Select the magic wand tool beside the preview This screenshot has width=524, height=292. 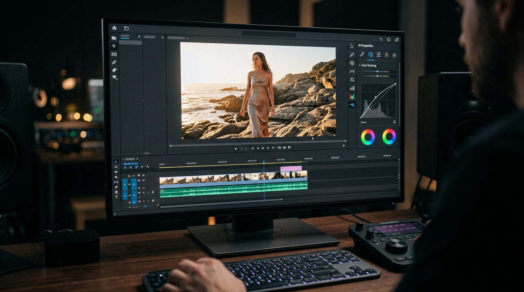(352, 55)
